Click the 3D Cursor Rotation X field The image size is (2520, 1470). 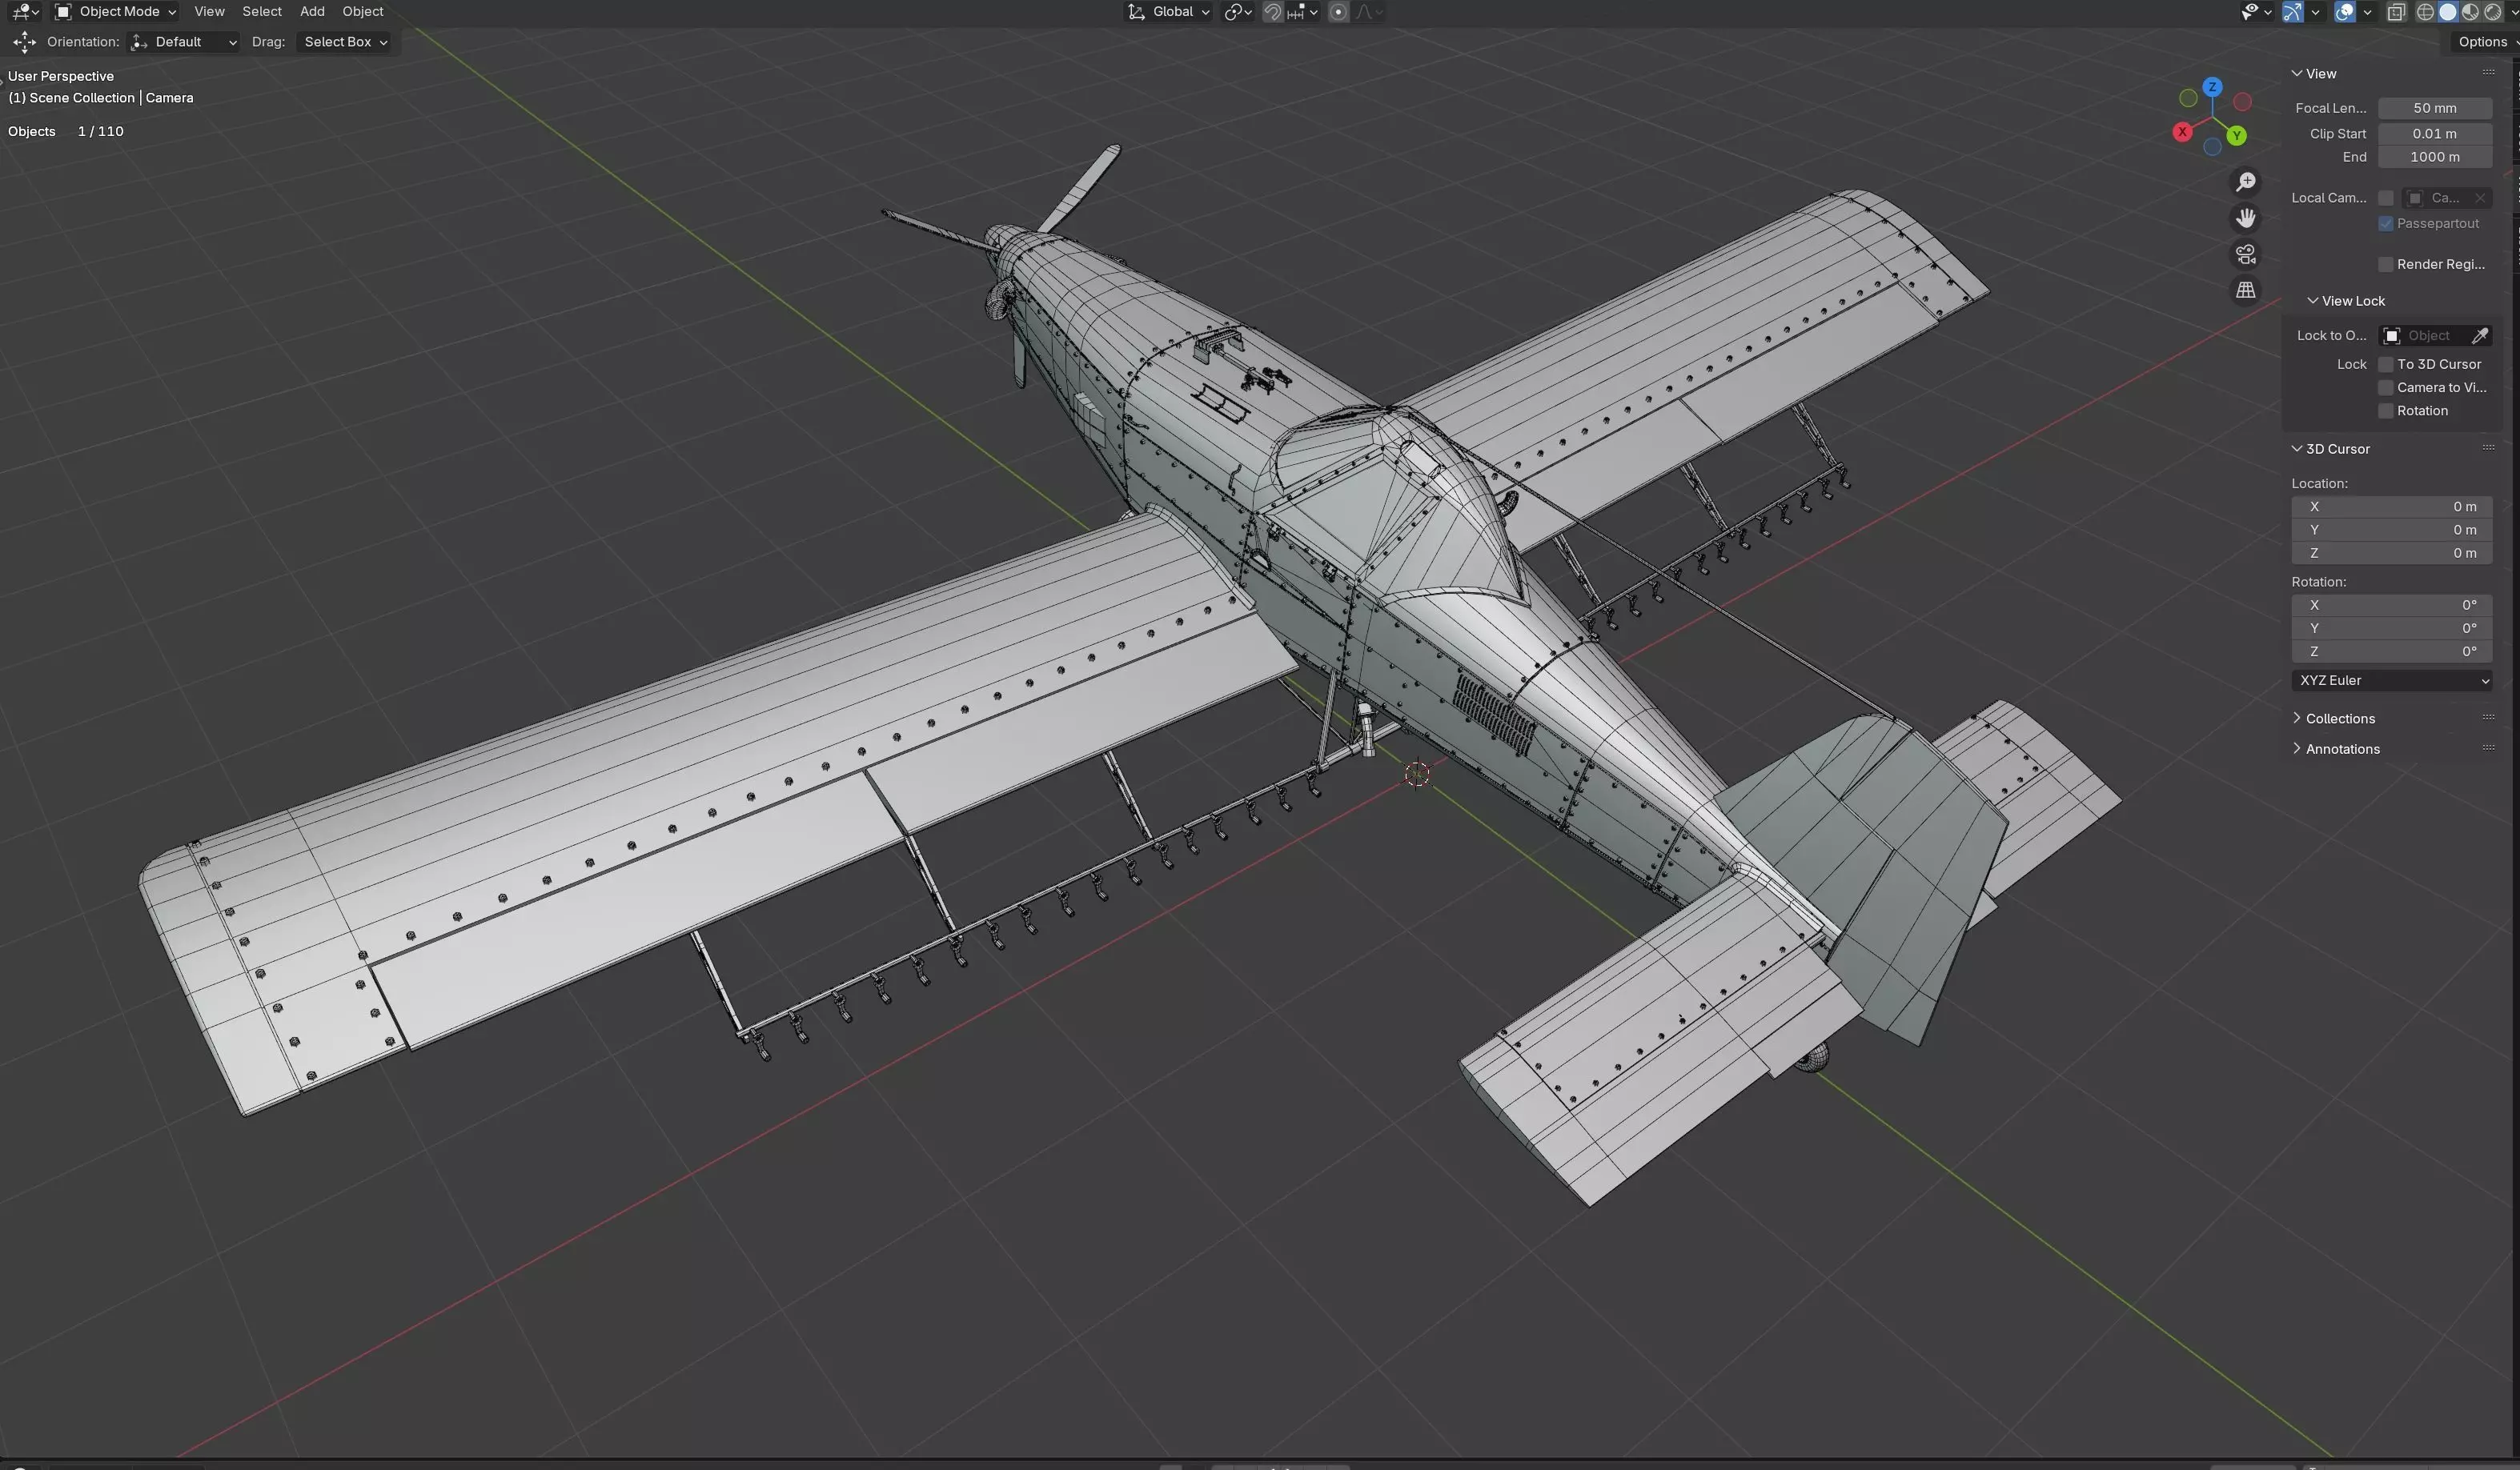[x=2391, y=606]
